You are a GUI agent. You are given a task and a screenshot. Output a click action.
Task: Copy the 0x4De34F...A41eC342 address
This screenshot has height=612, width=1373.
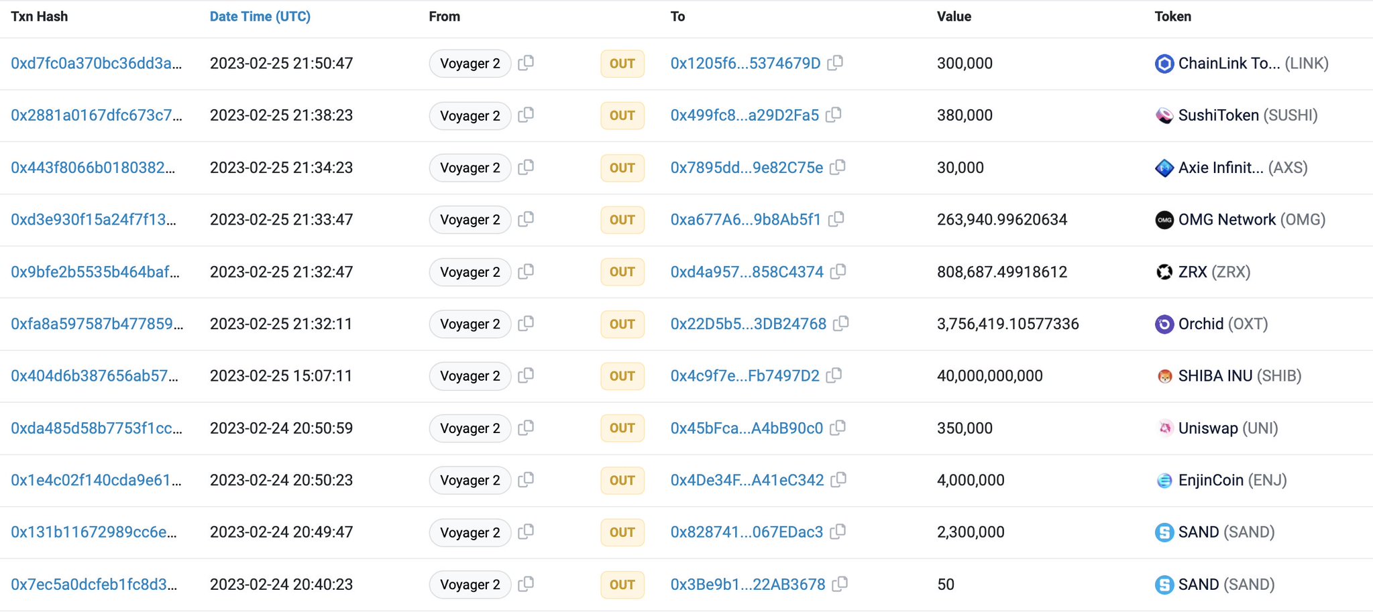838,480
